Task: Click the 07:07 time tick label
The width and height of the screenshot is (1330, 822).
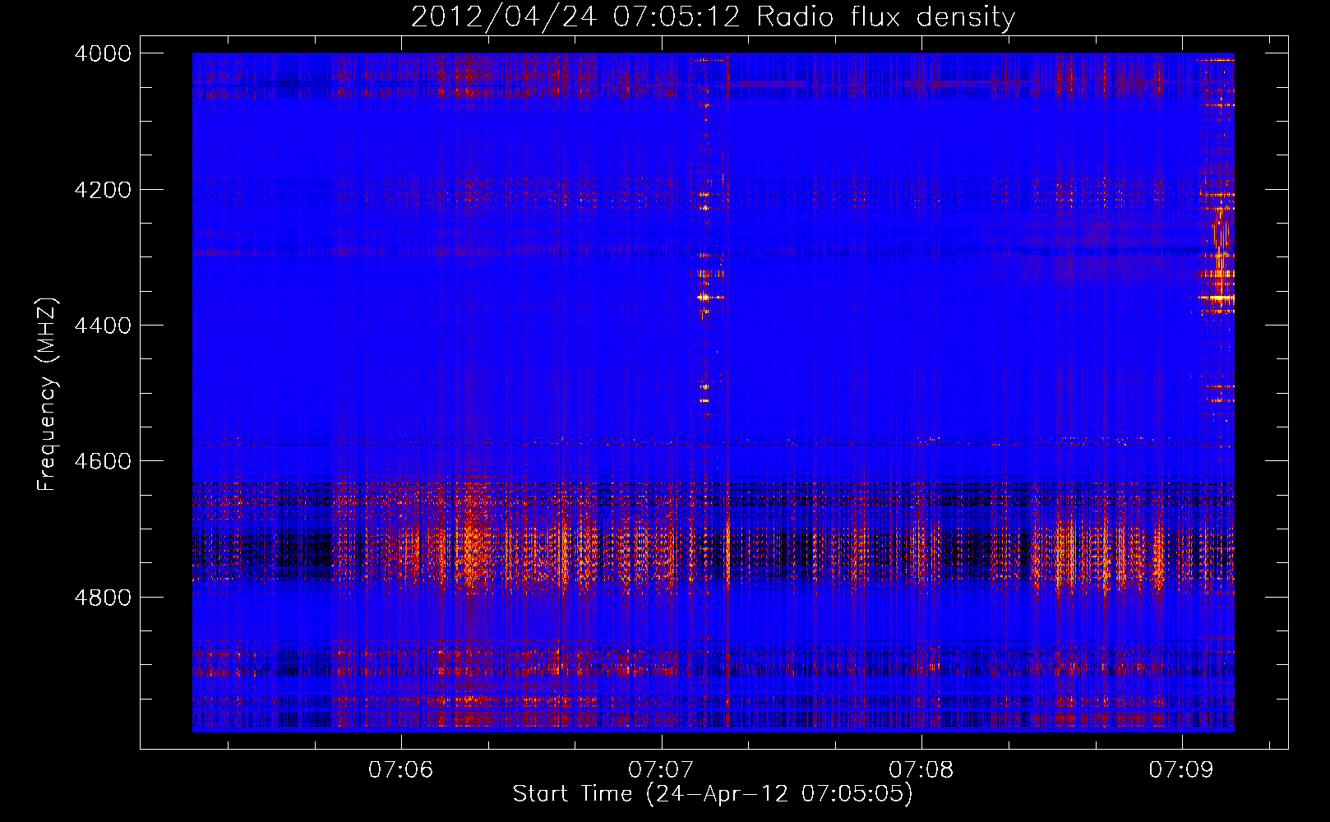Action: click(x=662, y=770)
